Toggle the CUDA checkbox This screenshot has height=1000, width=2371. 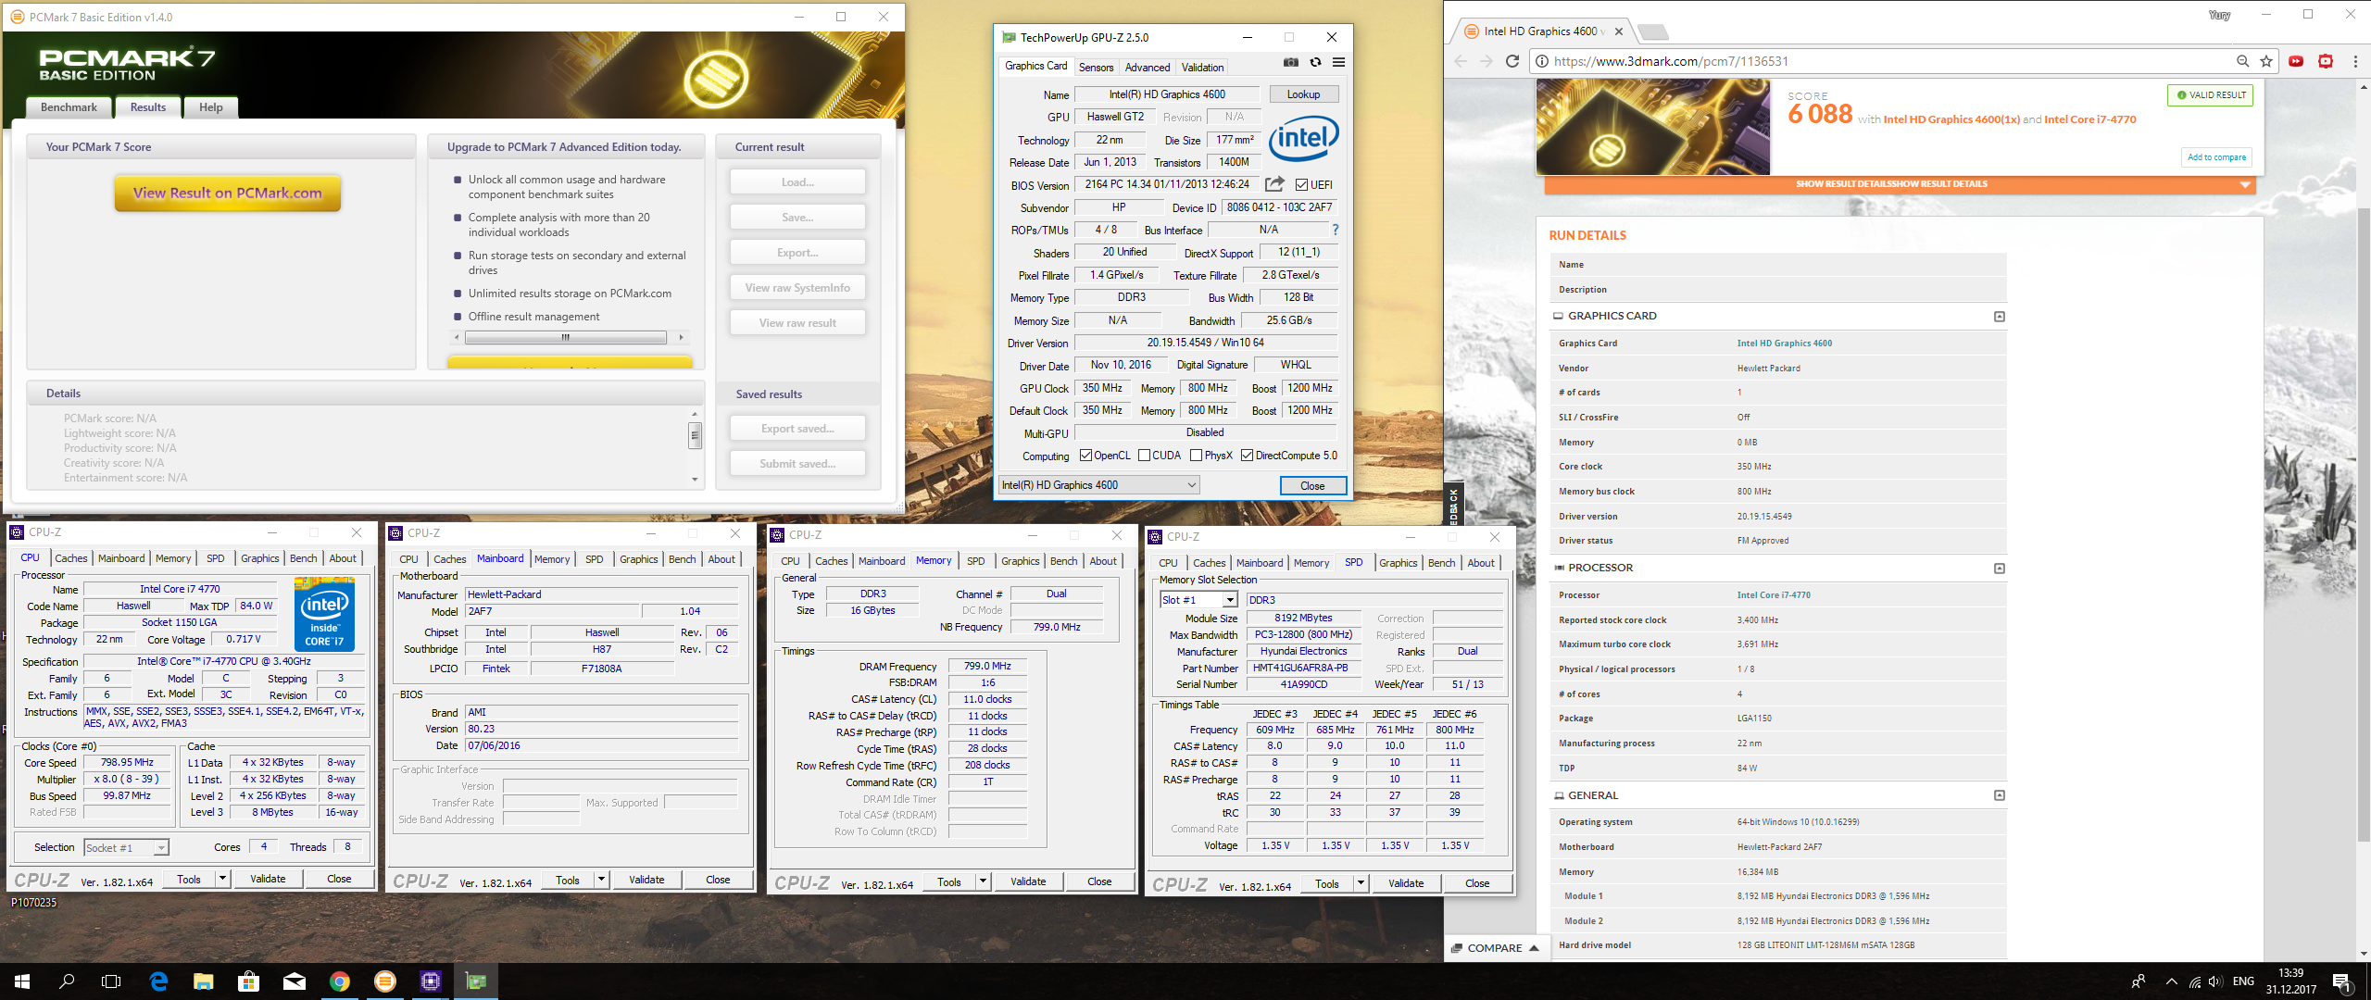tap(1144, 456)
